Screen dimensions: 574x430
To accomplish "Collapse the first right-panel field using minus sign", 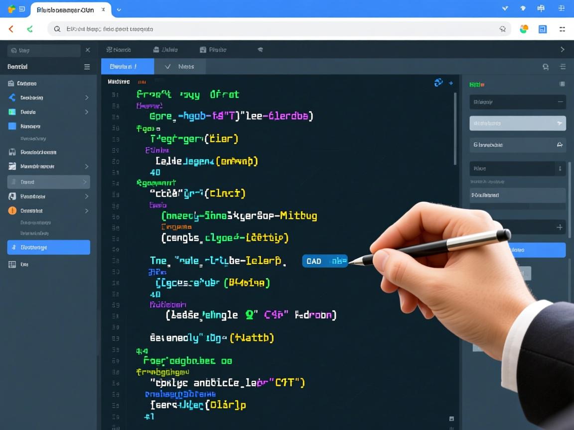I will coord(560,102).
